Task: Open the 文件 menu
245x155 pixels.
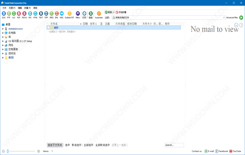Action: point(4,8)
